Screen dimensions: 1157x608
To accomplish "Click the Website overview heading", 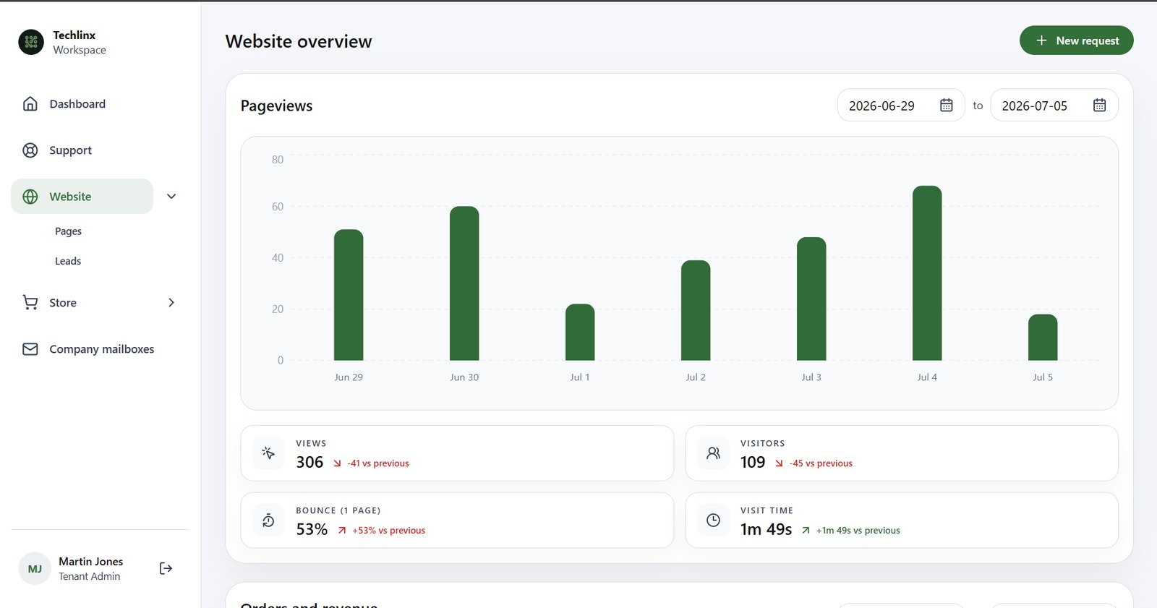I will click(299, 41).
